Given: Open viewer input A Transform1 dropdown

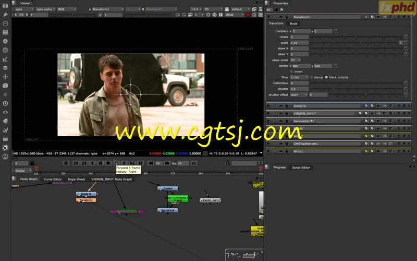Looking at the screenshot, I should (108, 9).
